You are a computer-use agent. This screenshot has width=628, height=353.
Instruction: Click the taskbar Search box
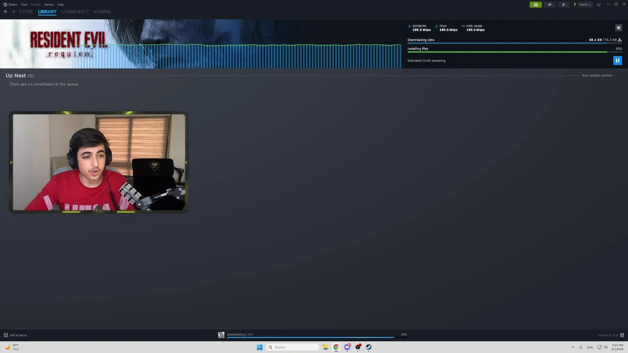(x=293, y=347)
